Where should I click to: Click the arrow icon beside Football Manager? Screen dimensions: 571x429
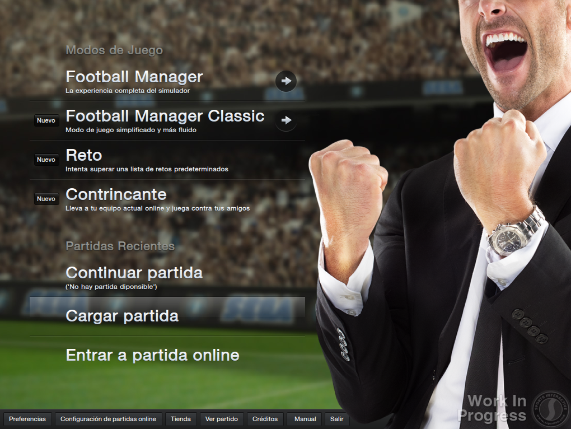click(x=286, y=81)
